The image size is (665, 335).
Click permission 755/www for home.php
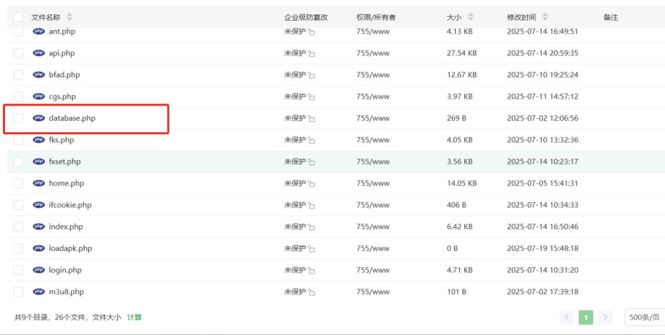click(373, 183)
